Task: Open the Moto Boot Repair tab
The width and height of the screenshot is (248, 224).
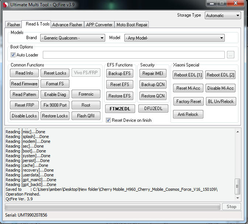Action: pyautogui.click(x=132, y=25)
